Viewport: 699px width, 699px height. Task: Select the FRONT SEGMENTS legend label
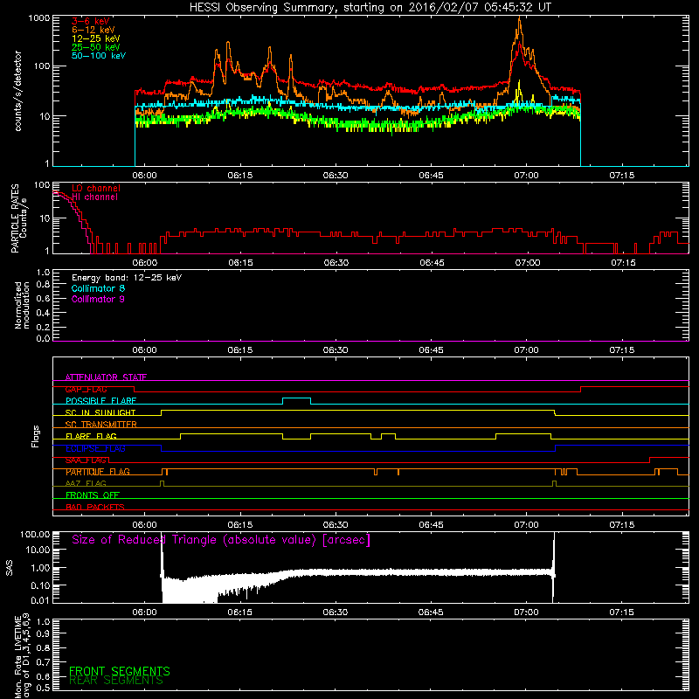pyautogui.click(x=120, y=671)
